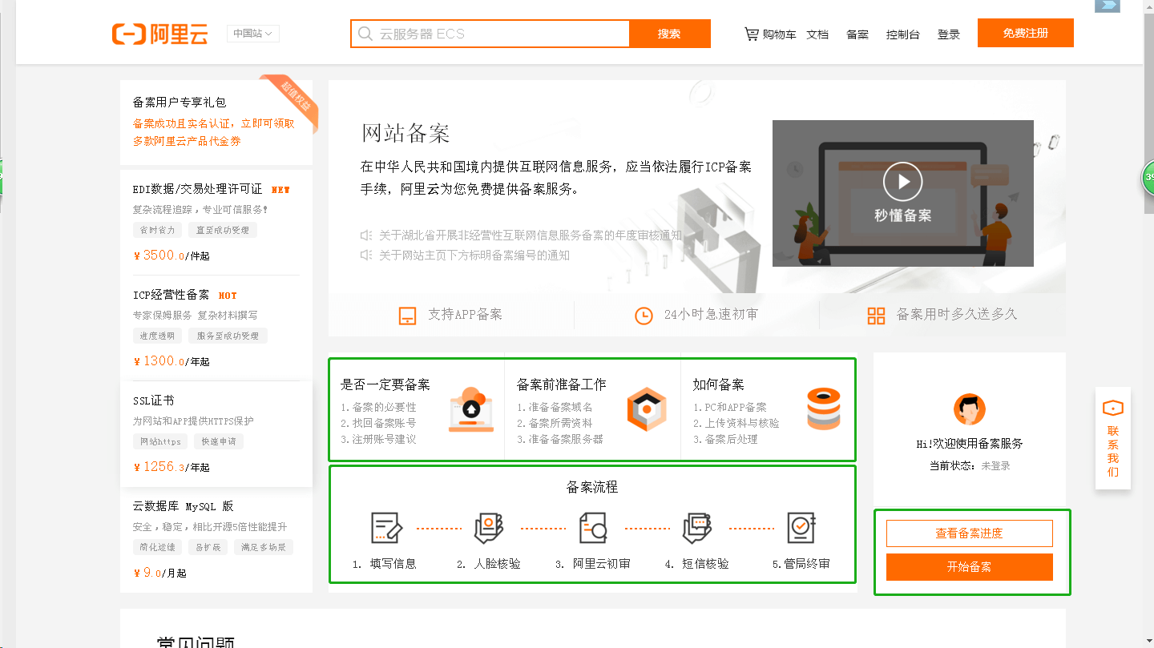The height and width of the screenshot is (648, 1154).
Task: Open the 备案前准备工作 heading
Action: tap(562, 384)
